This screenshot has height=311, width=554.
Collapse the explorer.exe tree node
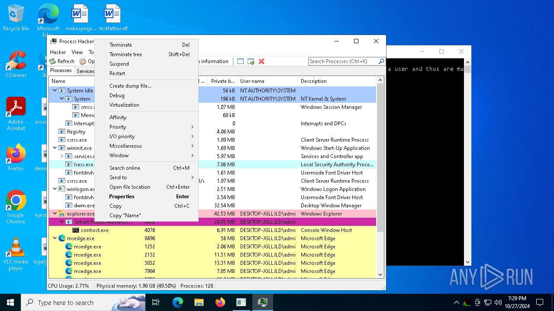click(x=55, y=214)
